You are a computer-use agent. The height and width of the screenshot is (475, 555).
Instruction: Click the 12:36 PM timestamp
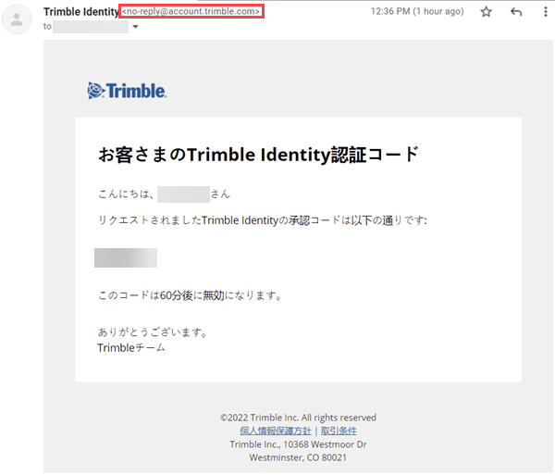tap(417, 11)
